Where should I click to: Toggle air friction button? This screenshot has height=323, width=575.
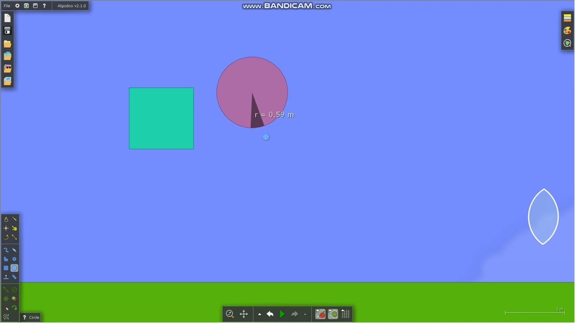[333, 314]
